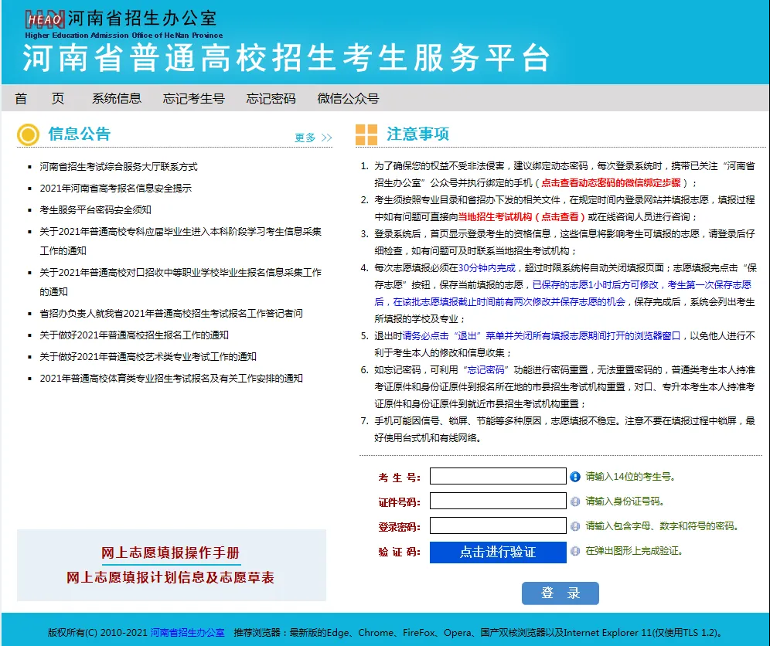Expand more announcements via 更多 arrows
770x646 pixels.
[313, 138]
